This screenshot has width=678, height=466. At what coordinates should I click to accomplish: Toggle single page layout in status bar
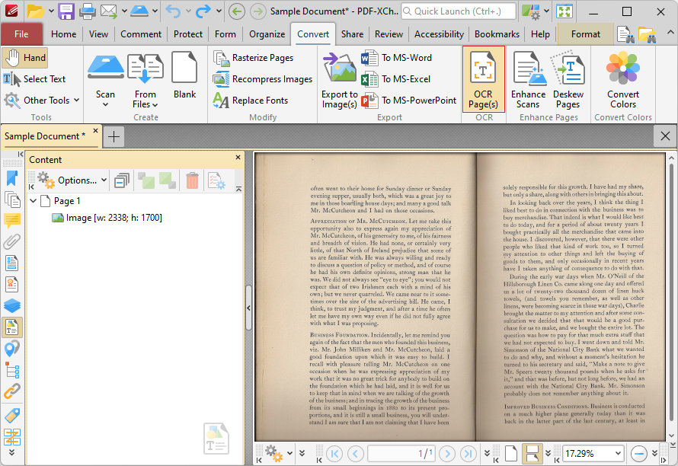tap(511, 454)
